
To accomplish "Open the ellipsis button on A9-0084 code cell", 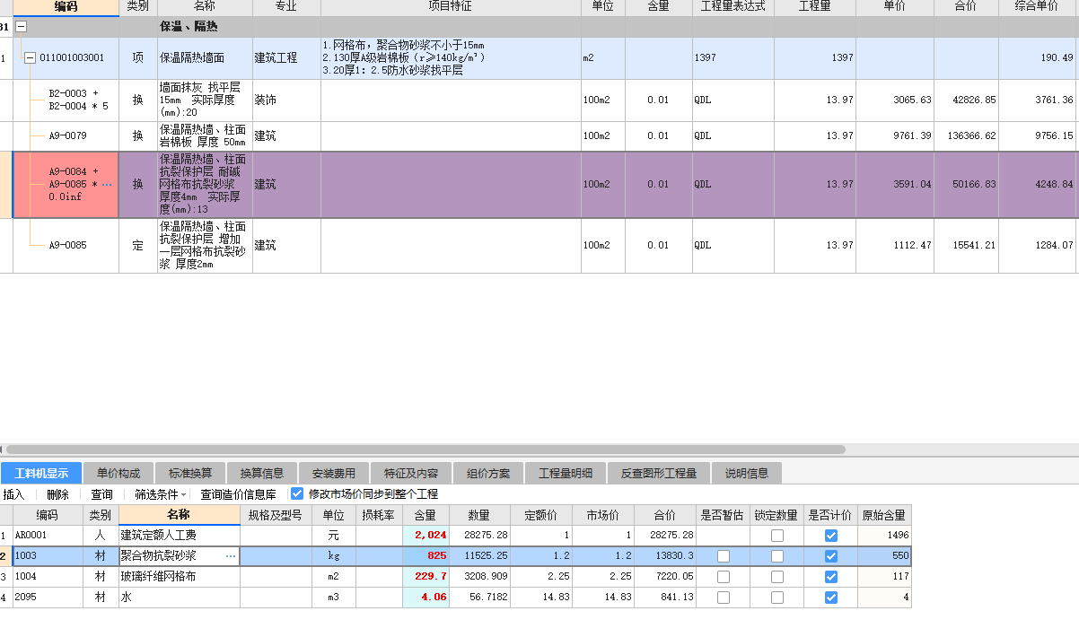I will [x=108, y=185].
